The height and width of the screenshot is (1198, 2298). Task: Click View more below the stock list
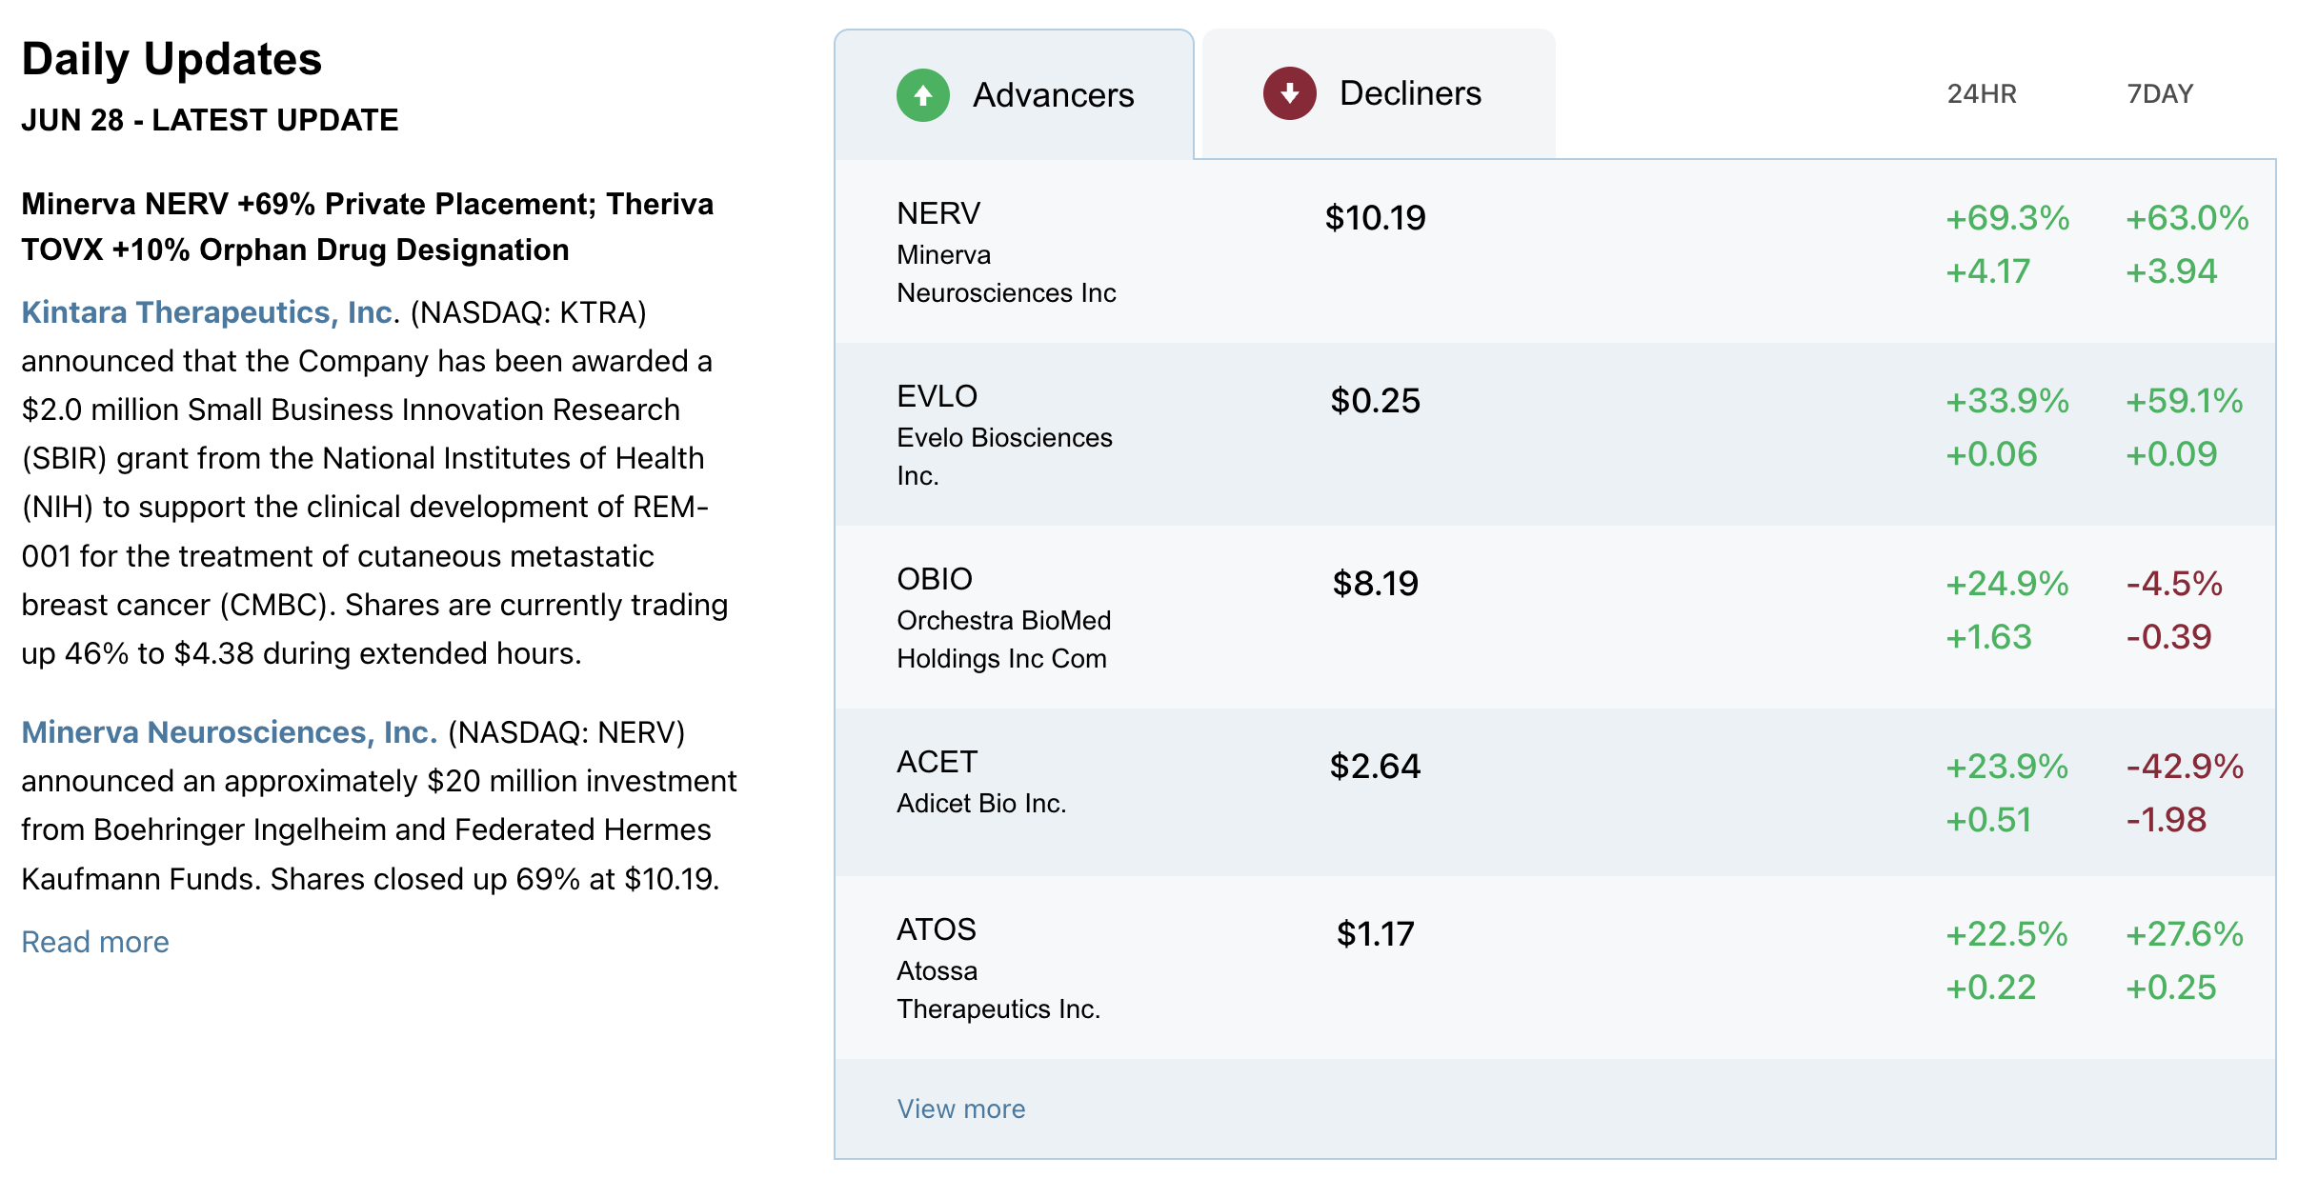point(960,1108)
